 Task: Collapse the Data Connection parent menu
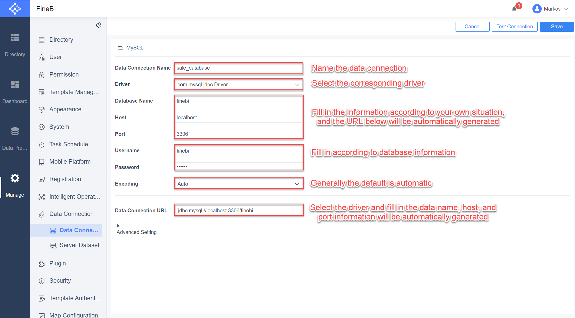click(x=68, y=214)
